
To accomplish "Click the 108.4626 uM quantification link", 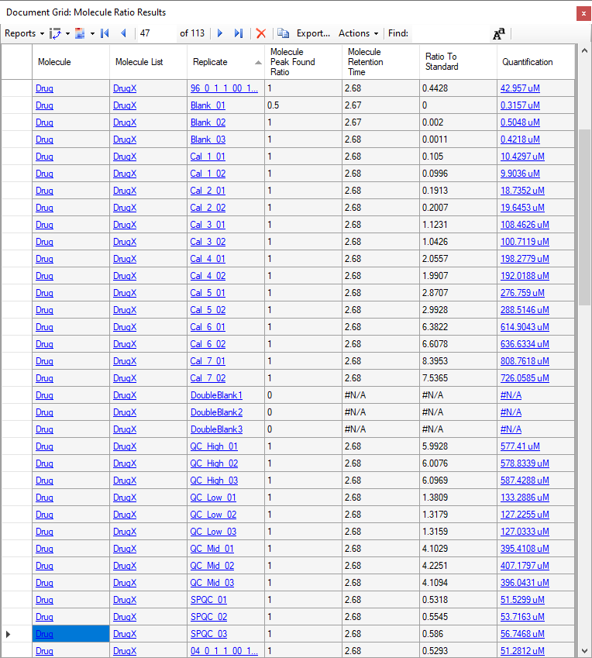I will [x=525, y=225].
